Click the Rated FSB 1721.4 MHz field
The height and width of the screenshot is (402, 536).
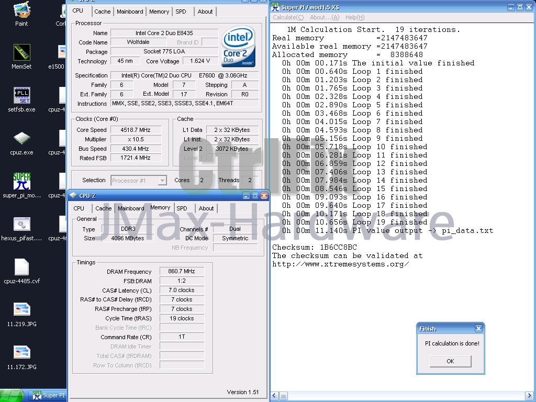click(136, 158)
